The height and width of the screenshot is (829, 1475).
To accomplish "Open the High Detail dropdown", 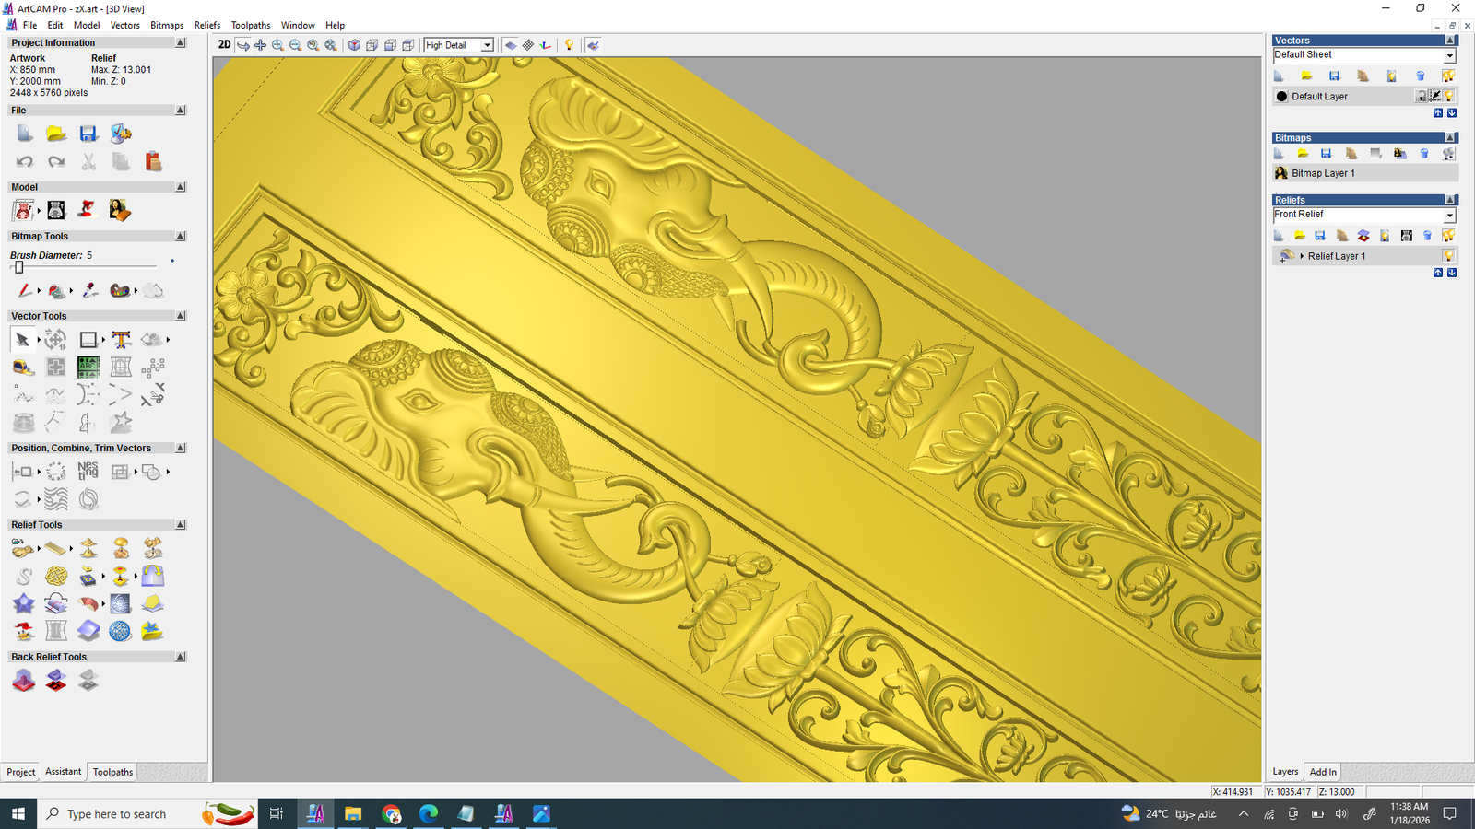I will click(x=487, y=45).
